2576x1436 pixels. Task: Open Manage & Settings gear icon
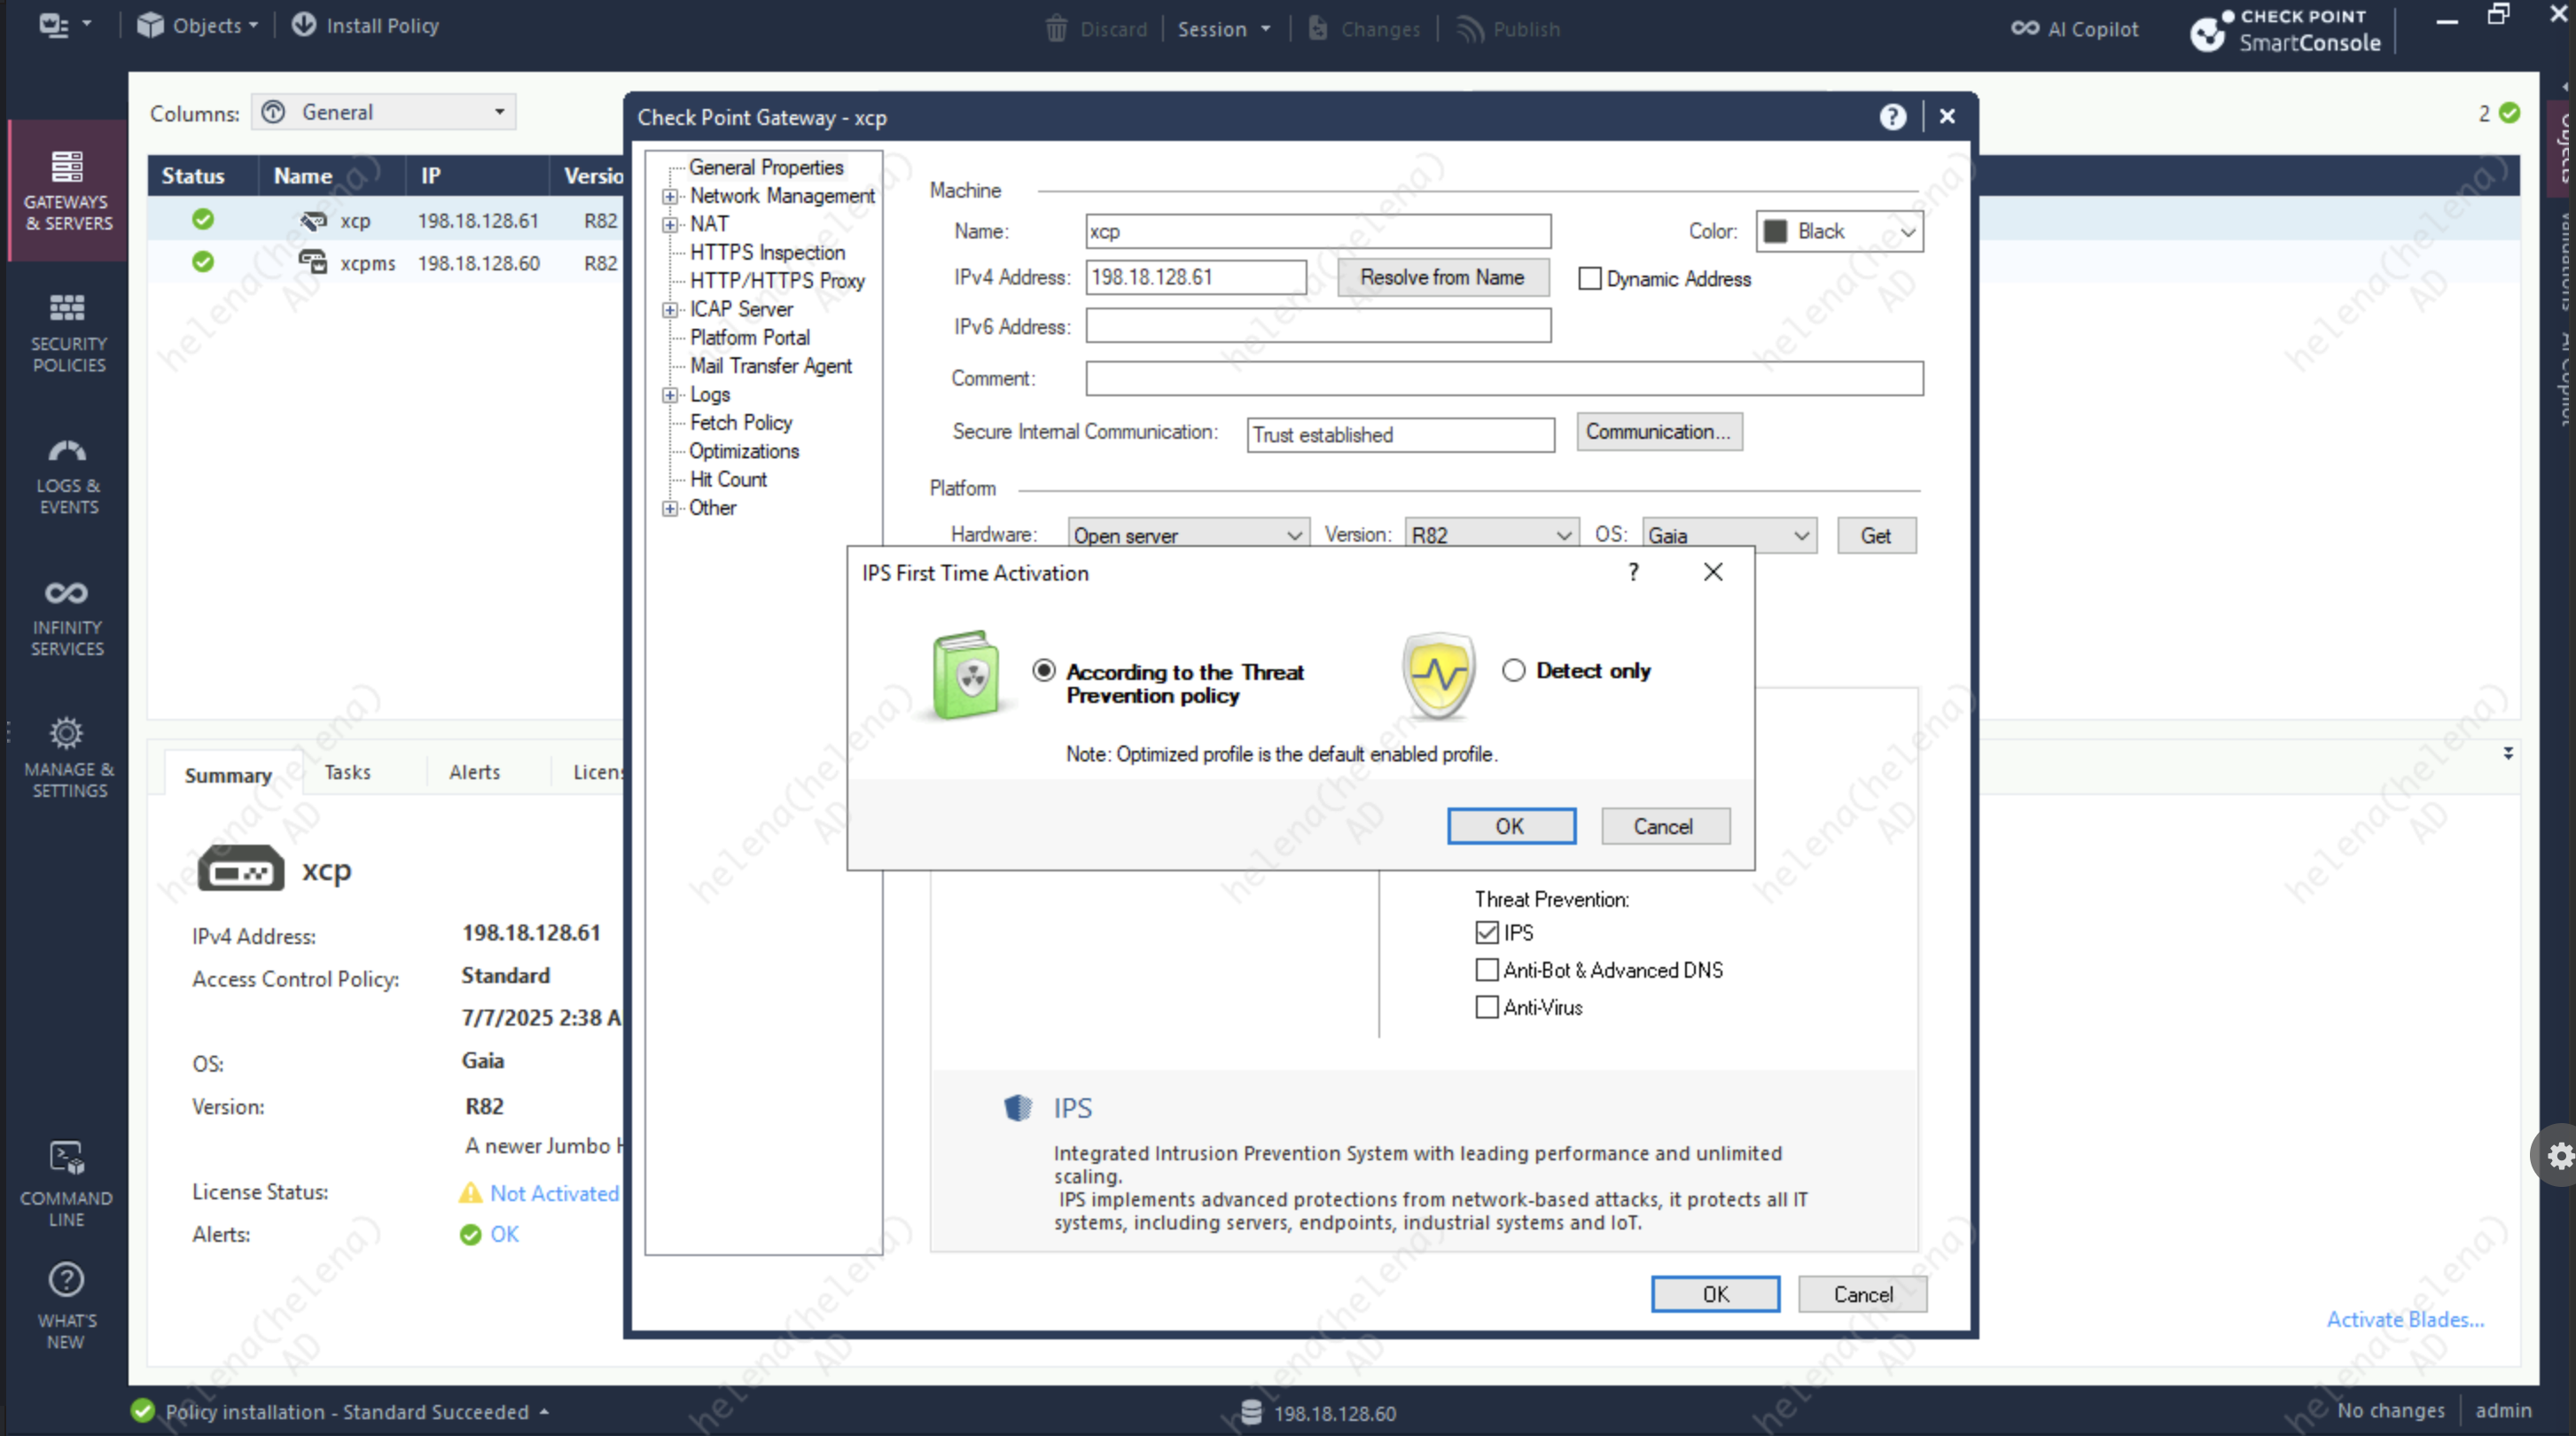[67, 734]
